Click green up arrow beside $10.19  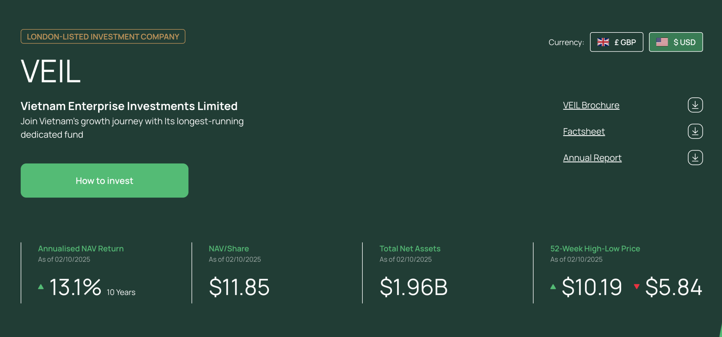[553, 287]
